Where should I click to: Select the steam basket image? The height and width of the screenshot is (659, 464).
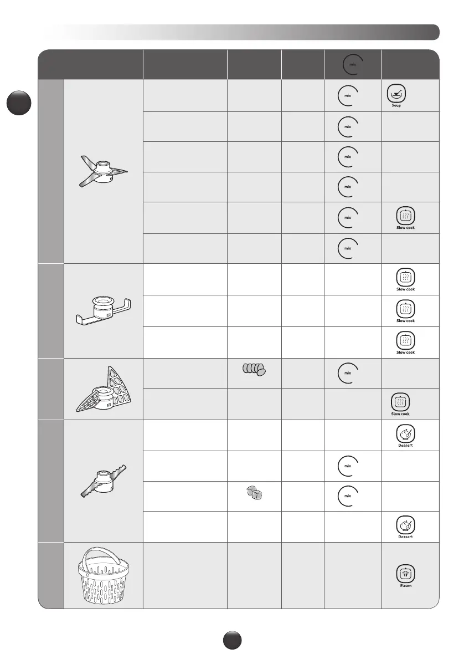tap(104, 575)
